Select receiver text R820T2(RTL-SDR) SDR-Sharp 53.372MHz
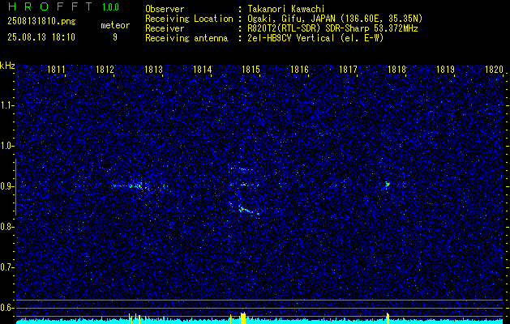This screenshot has height=324, width=510. click(x=332, y=28)
